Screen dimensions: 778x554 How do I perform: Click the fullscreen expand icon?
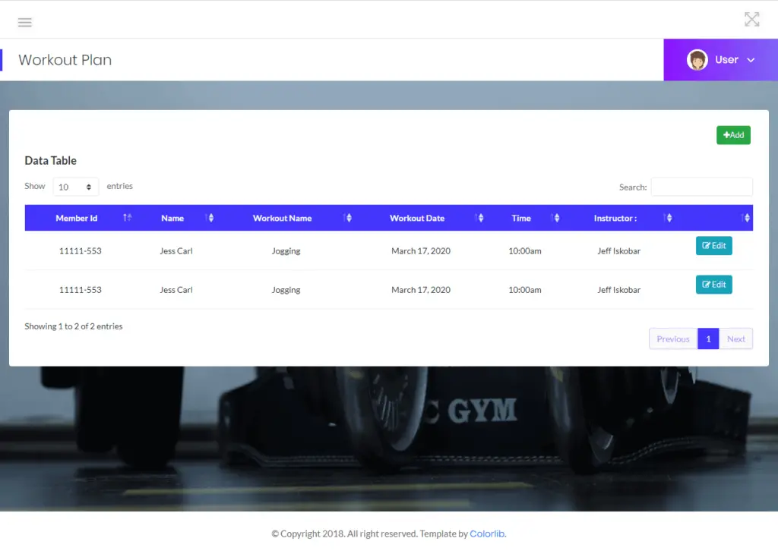click(x=752, y=19)
